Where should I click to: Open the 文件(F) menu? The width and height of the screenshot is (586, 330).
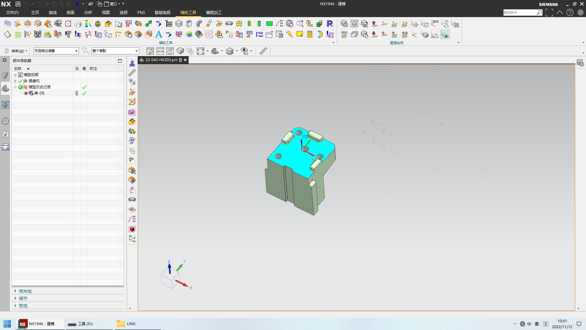click(x=12, y=13)
